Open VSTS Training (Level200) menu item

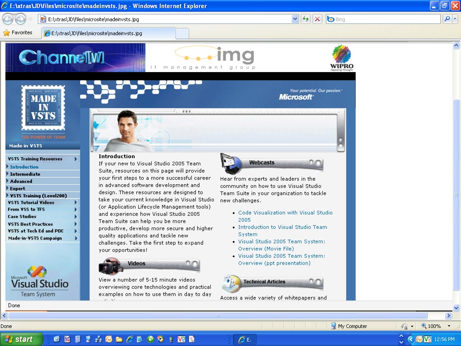[x=38, y=196]
